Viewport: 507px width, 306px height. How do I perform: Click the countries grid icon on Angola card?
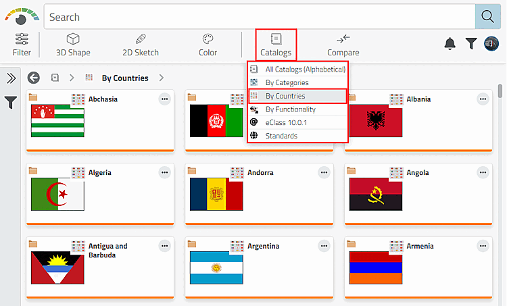pyautogui.click(x=396, y=173)
